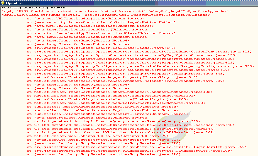
Task: Select the "PropertyConfigurator.configure(PropertyConfigurator.java:349)" line
Action: pyautogui.click(x=126, y=74)
